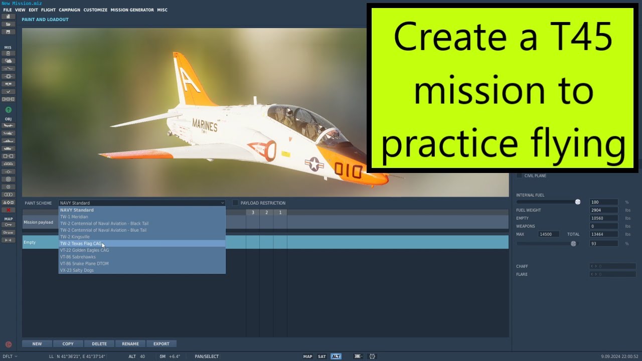Viewport: 642px width, 361px height.
Task: Click the Open Mission folder icon
Action: (8, 24)
